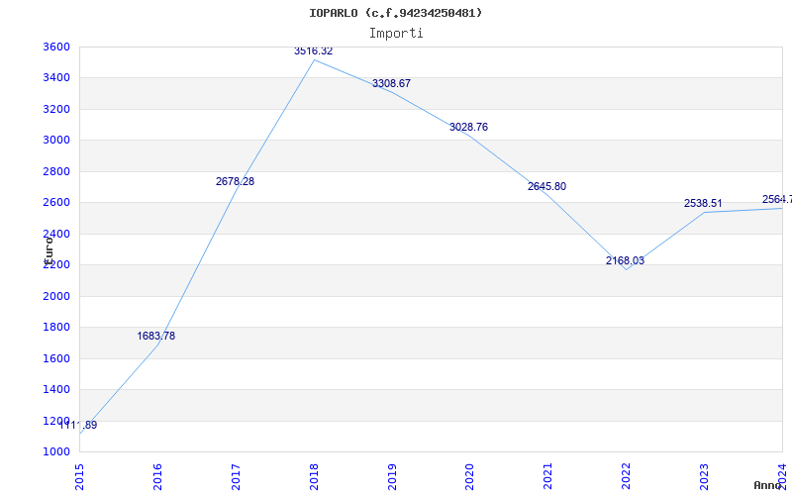Click the y-axis value 2000
This screenshot has width=792, height=495.
pyautogui.click(x=56, y=296)
